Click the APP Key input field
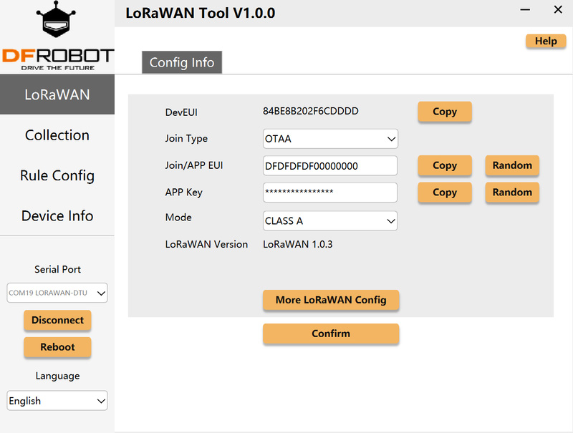Viewport: 573px width, 433px height. 330,193
